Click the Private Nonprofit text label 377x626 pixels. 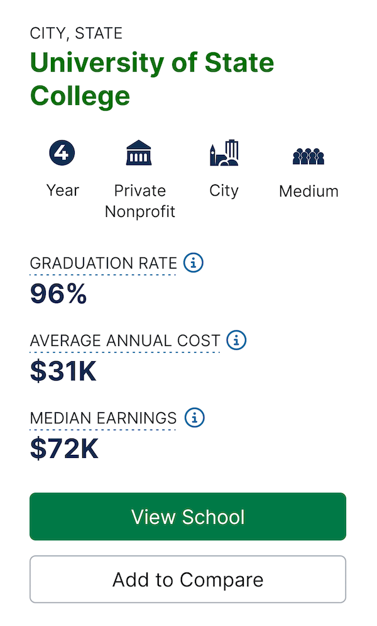point(140,201)
